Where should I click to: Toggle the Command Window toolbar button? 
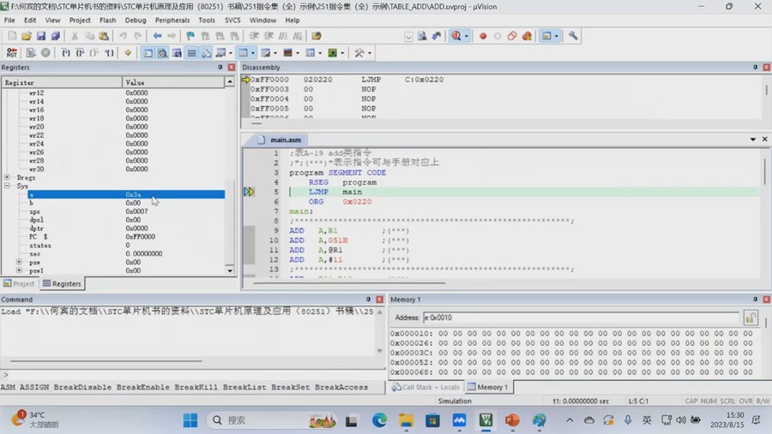(148, 53)
